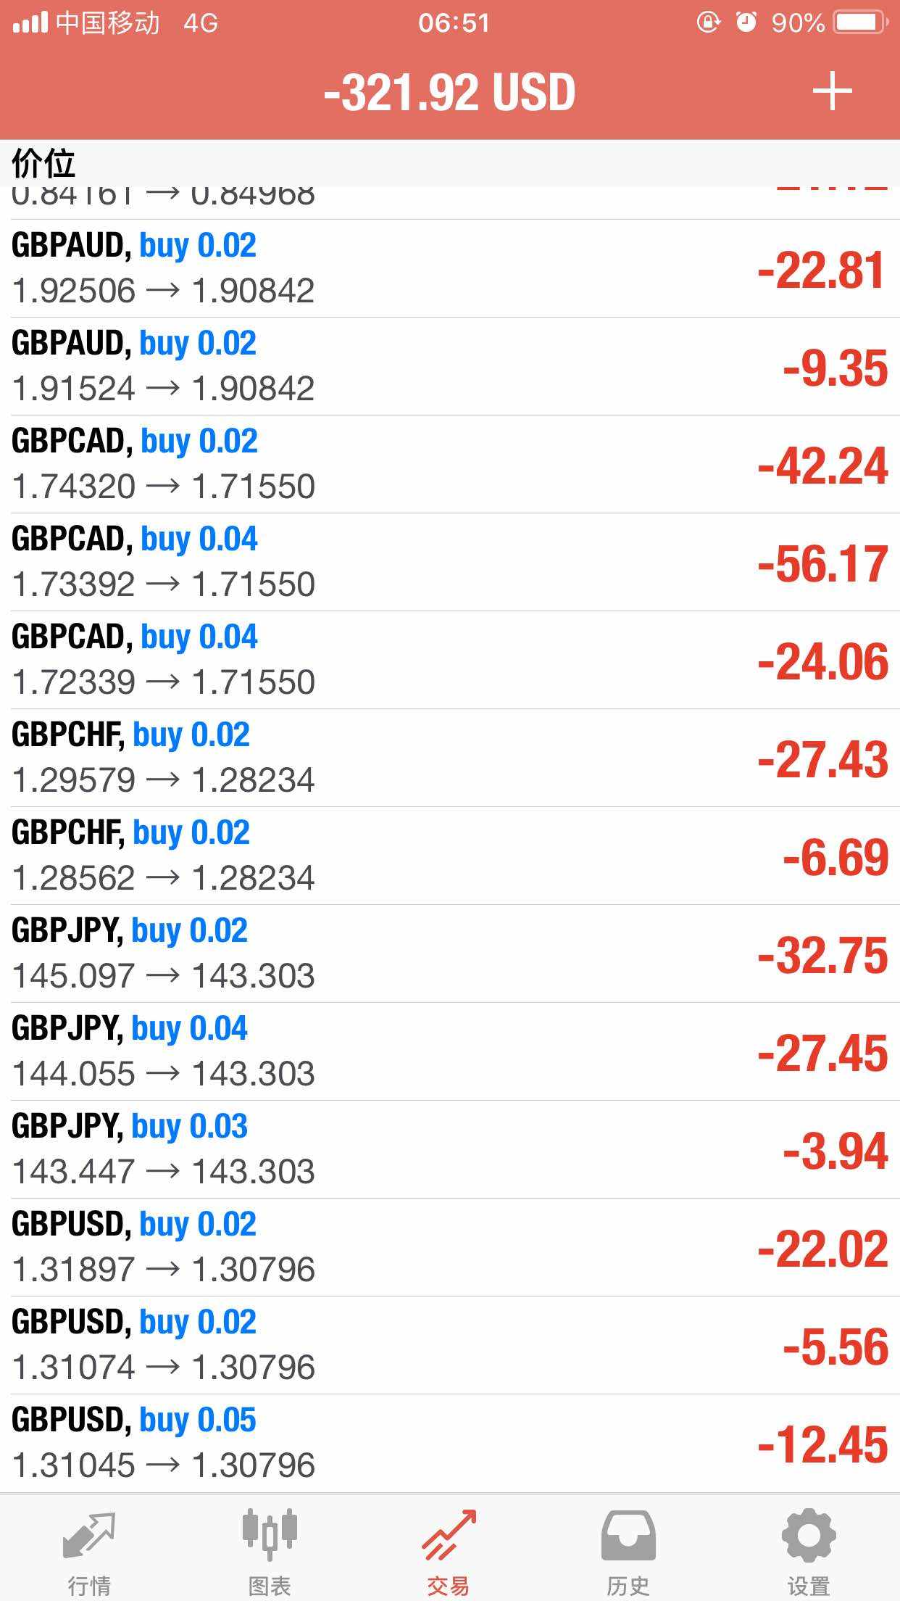Select GBPCAD position losing -56.17
Screen dimensions: 900x1601
[449, 562]
